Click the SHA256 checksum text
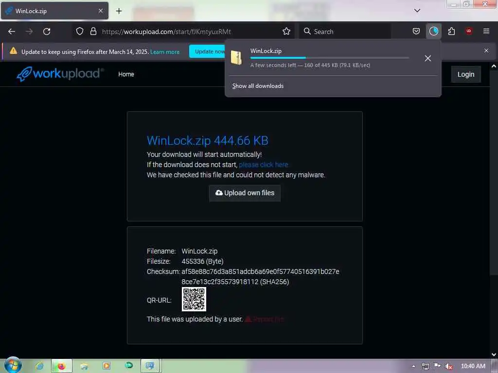498x373 pixels. (260, 276)
